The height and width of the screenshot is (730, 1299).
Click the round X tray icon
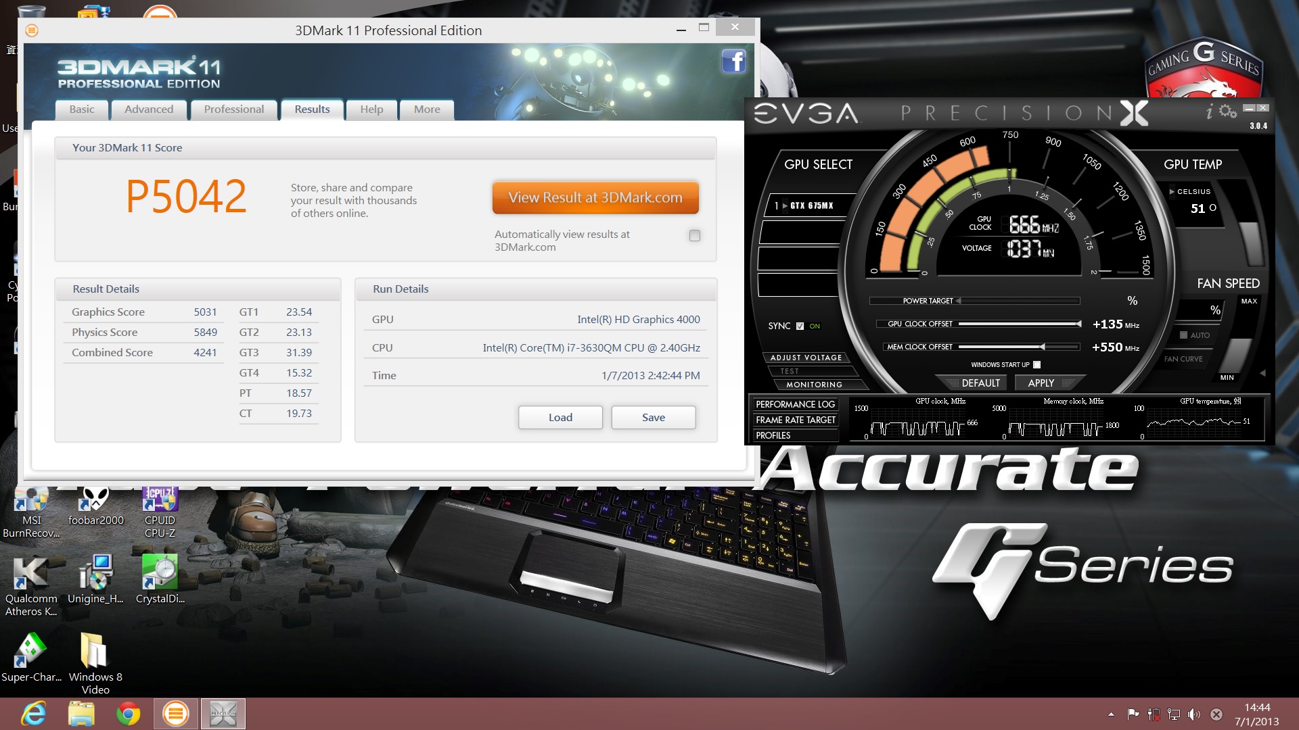point(1216,714)
